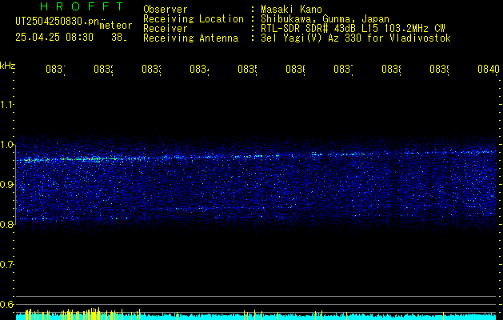Click the date 25.04.25 08:30 text
This screenshot has height=320, width=503.
pos(54,38)
